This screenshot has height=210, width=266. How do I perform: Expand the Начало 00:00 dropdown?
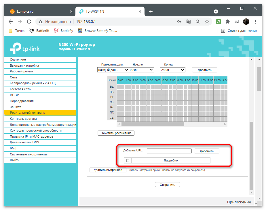click(x=141, y=70)
